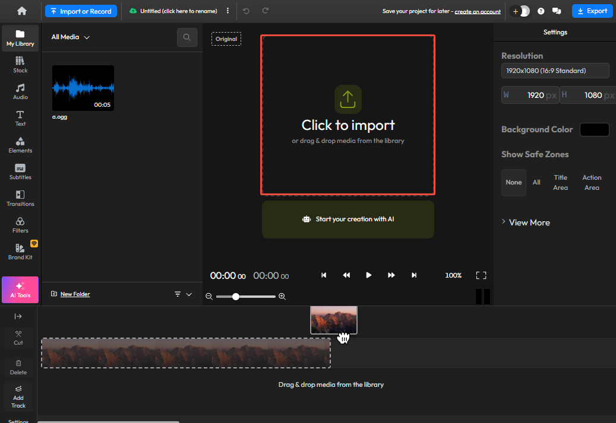This screenshot has width=616, height=423.
Task: Select the Cut tool in the timeline toolbar
Action: coord(18,338)
